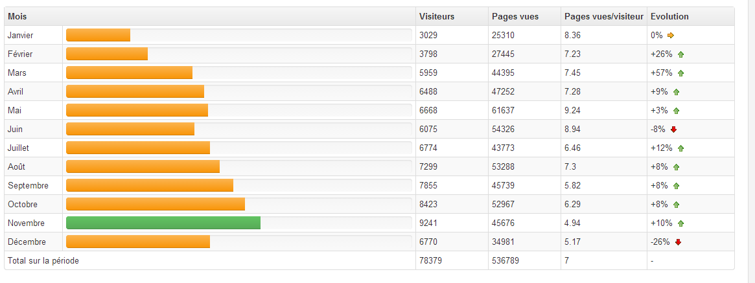
Task: Click visitors value 5959
Action: (x=428, y=73)
